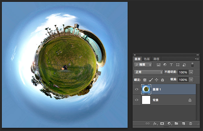
Task: Delete layer with trash icon
Action: pos(191,123)
